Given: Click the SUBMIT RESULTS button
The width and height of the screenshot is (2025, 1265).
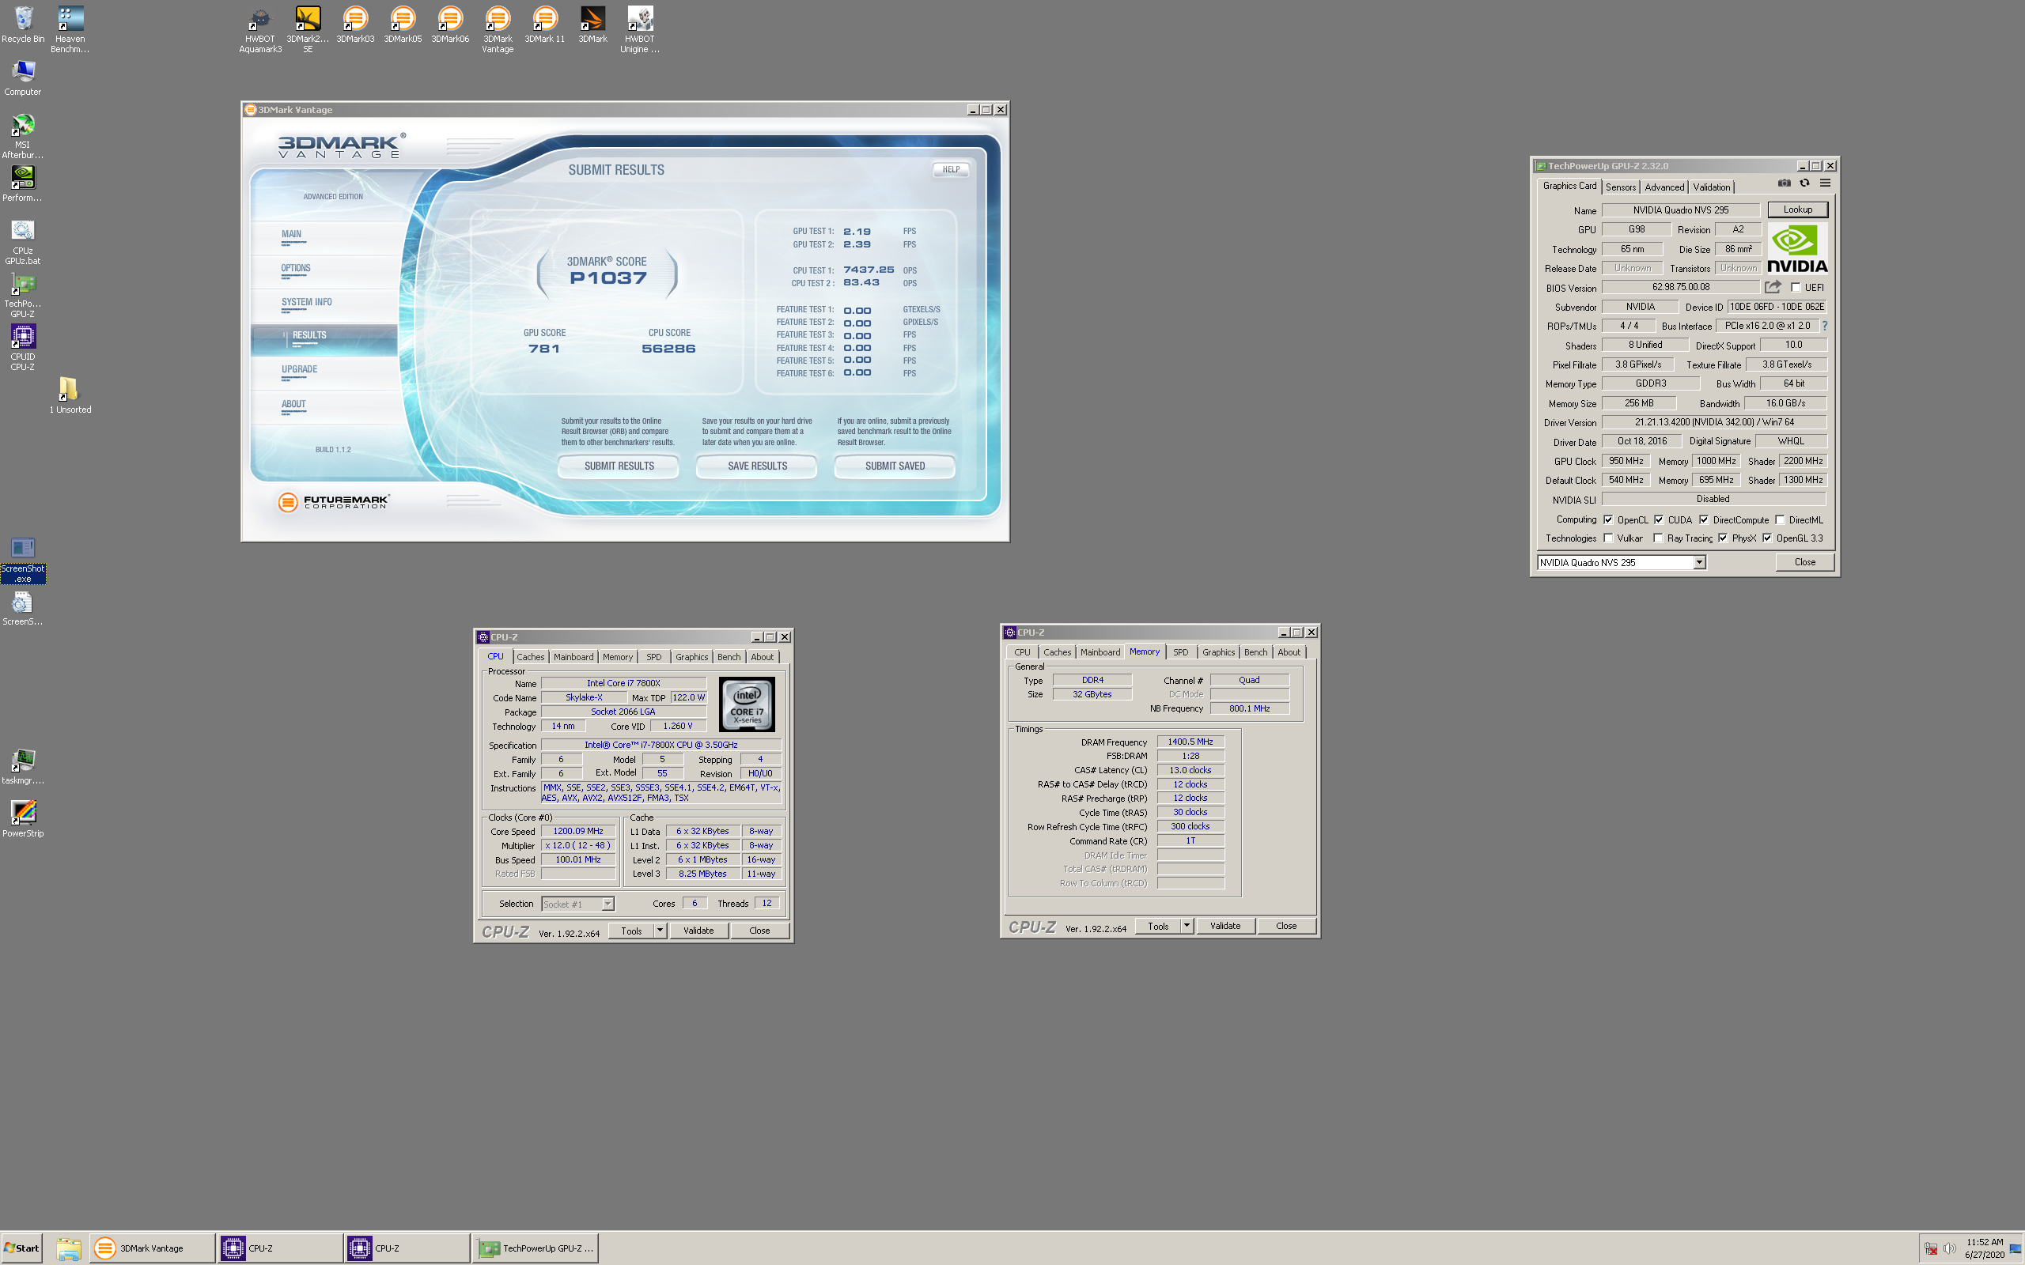Looking at the screenshot, I should point(619,466).
